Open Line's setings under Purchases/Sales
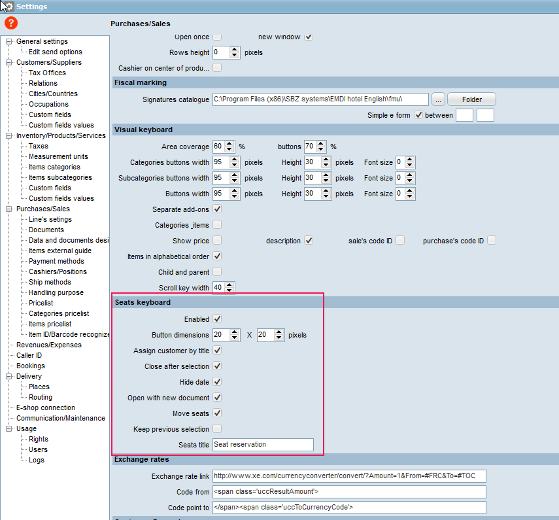 point(50,219)
